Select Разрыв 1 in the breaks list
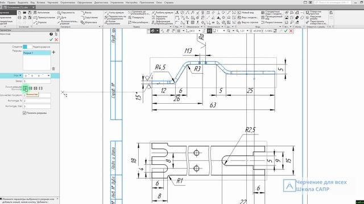The height and width of the screenshot is (204, 364). click(36, 53)
